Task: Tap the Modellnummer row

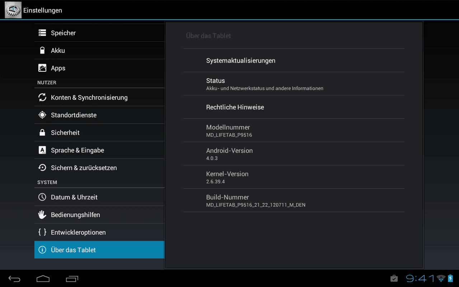Action: [x=294, y=130]
